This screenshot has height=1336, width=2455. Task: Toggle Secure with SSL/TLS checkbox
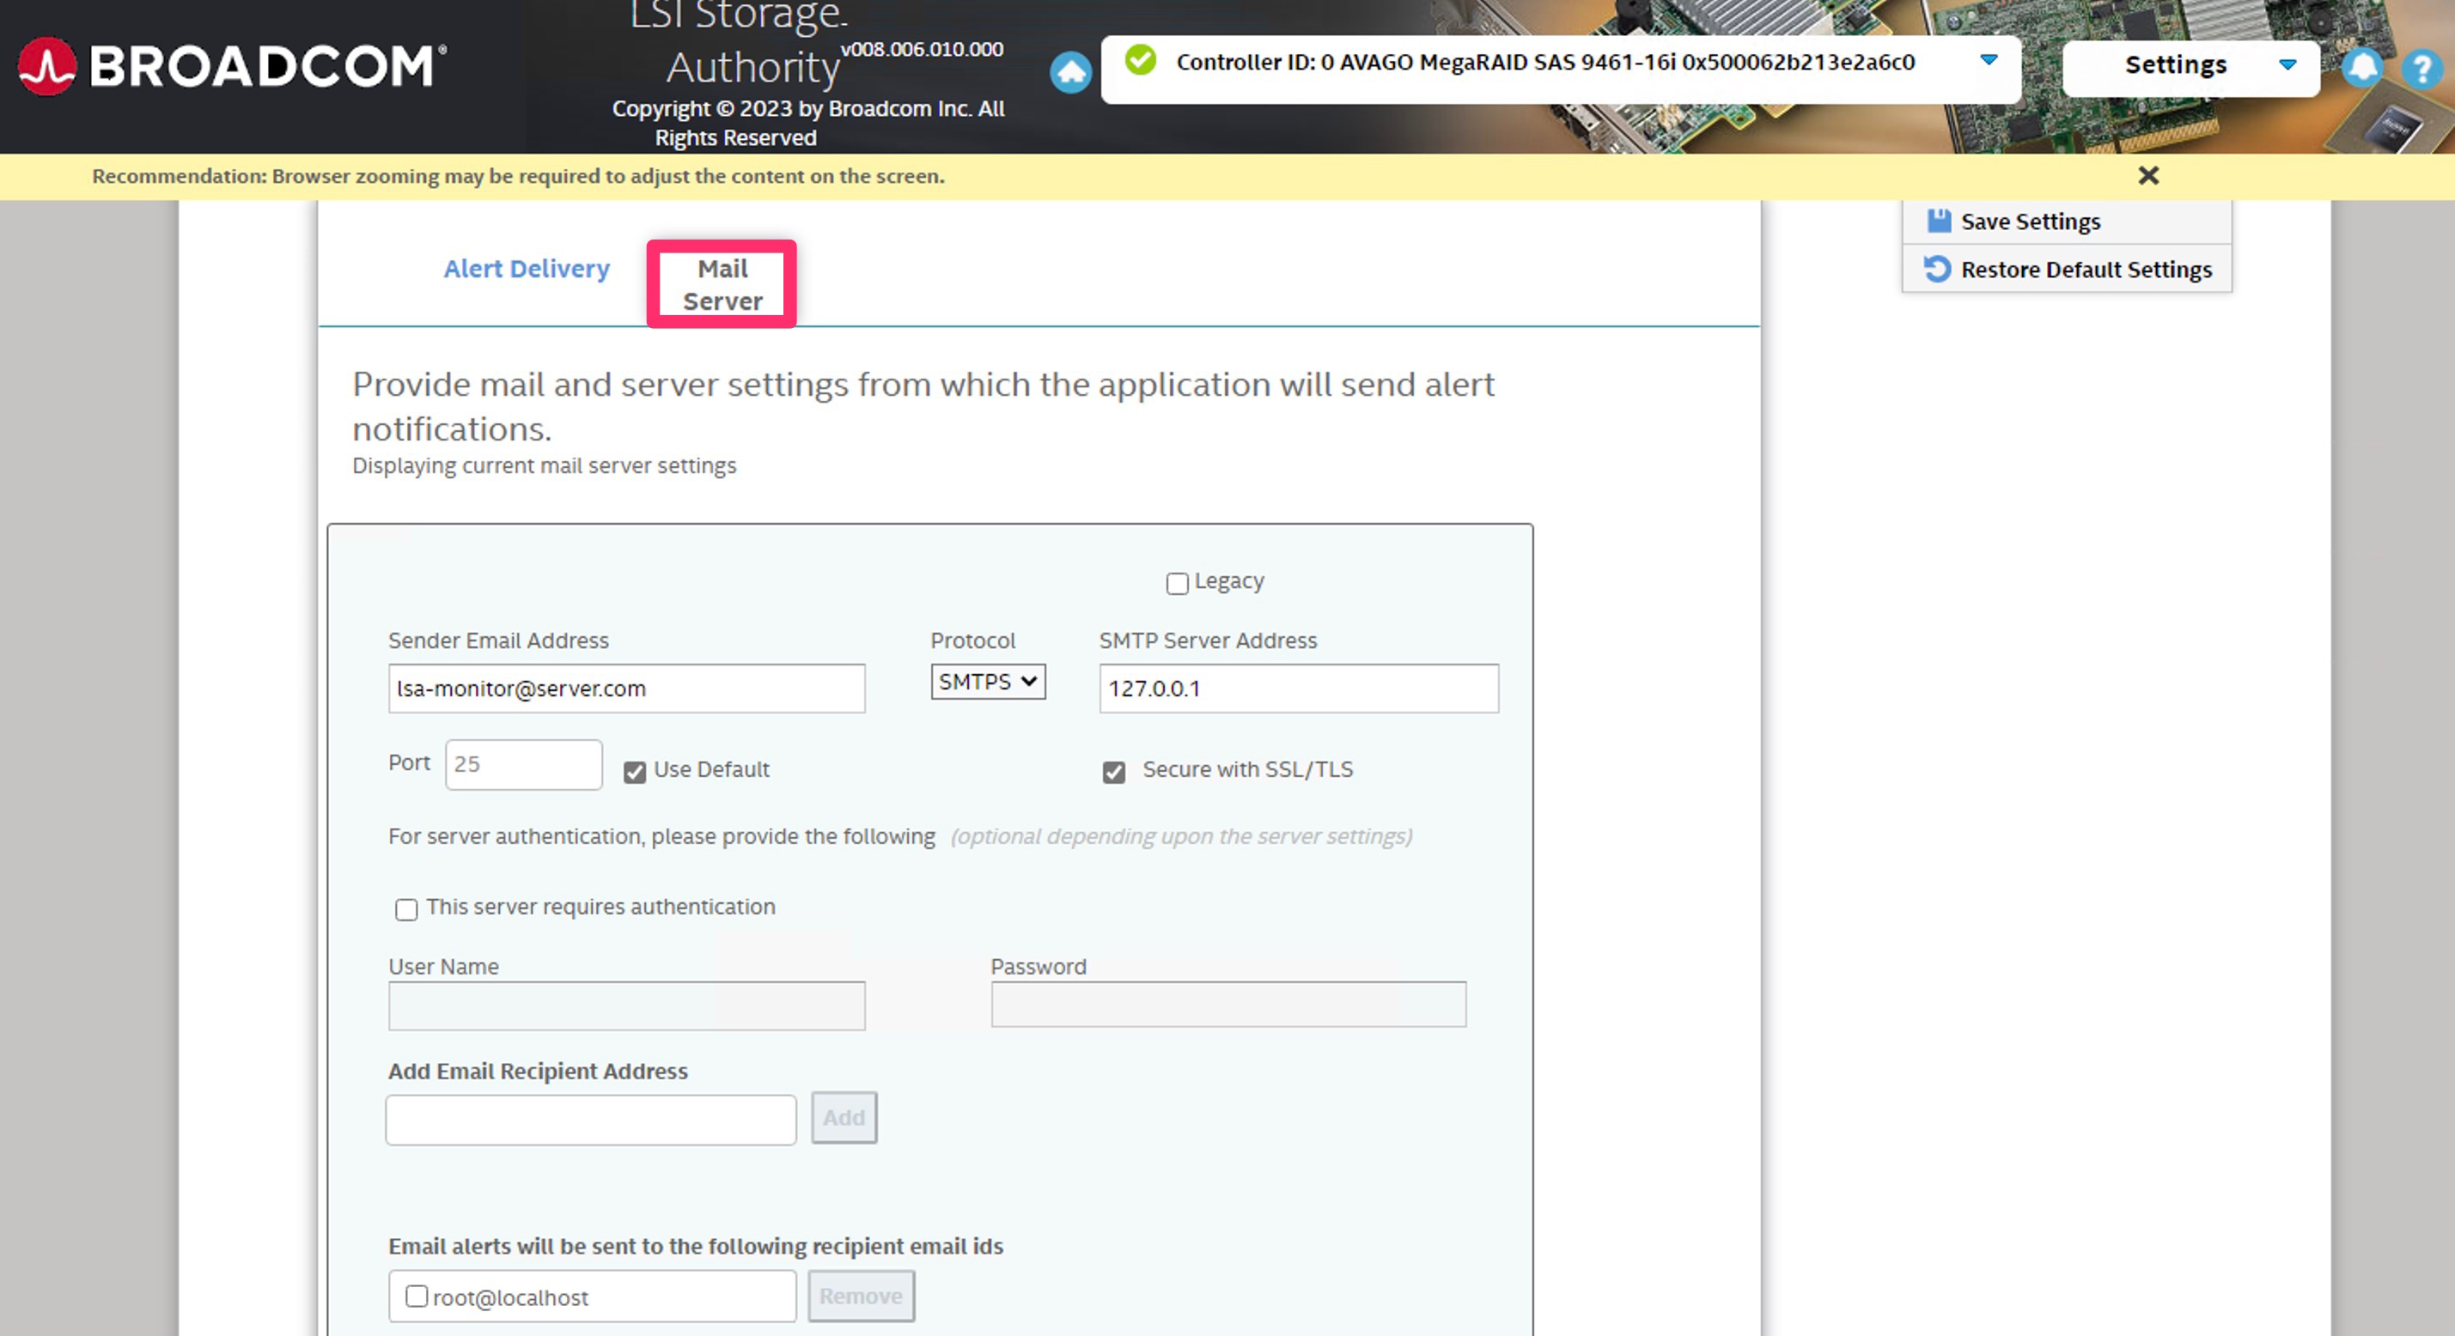pyautogui.click(x=1113, y=772)
